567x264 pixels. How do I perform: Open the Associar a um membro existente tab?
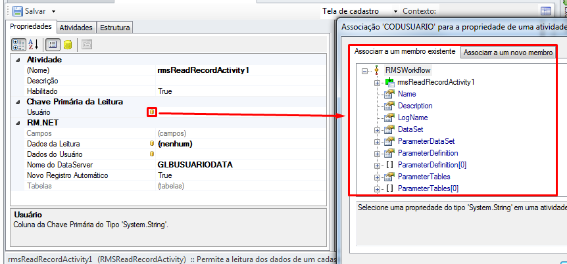coord(405,51)
